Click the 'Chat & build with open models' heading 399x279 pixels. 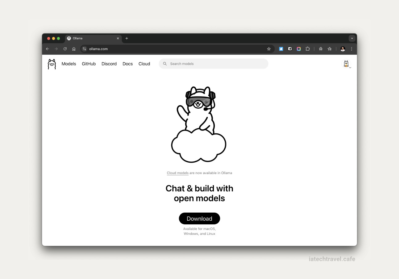(x=199, y=193)
